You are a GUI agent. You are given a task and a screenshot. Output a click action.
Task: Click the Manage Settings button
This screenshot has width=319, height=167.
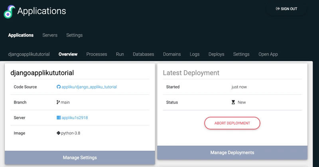pyautogui.click(x=80, y=157)
